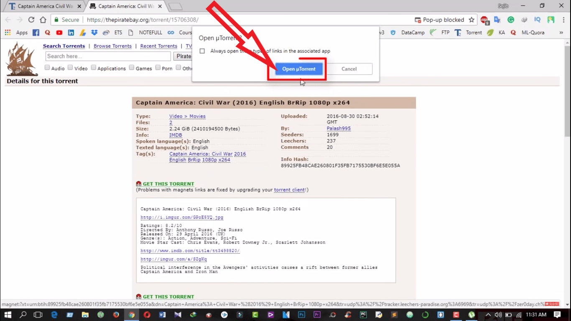The height and width of the screenshot is (321, 571).
Task: Launch Microsoft Edge from the taskbar
Action: (54, 315)
